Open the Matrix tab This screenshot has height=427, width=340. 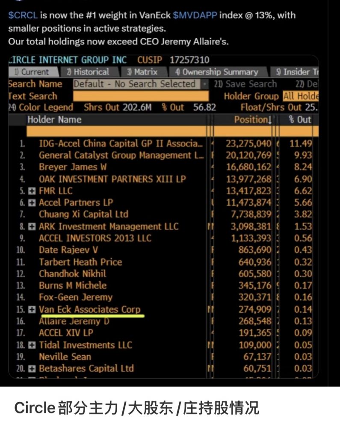pos(143,72)
